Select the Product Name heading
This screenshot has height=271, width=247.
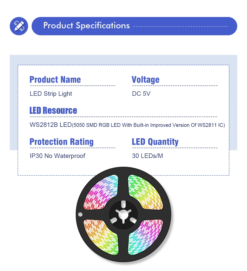coord(55,79)
